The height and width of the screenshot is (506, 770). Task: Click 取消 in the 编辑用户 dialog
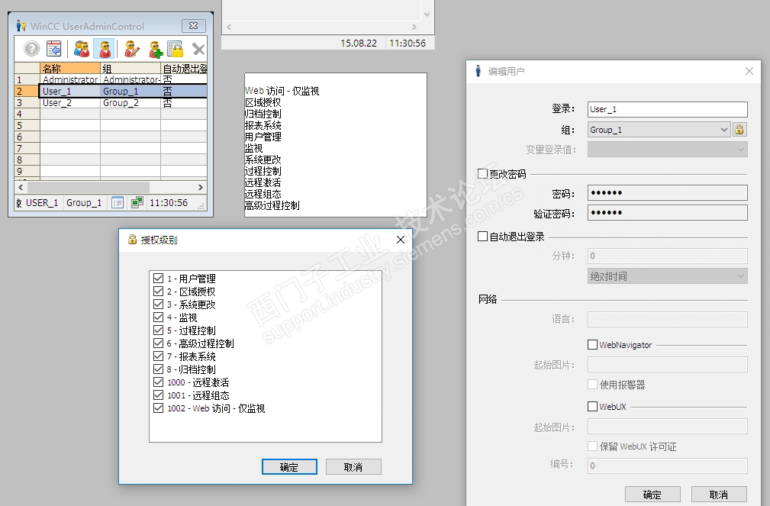click(x=719, y=495)
